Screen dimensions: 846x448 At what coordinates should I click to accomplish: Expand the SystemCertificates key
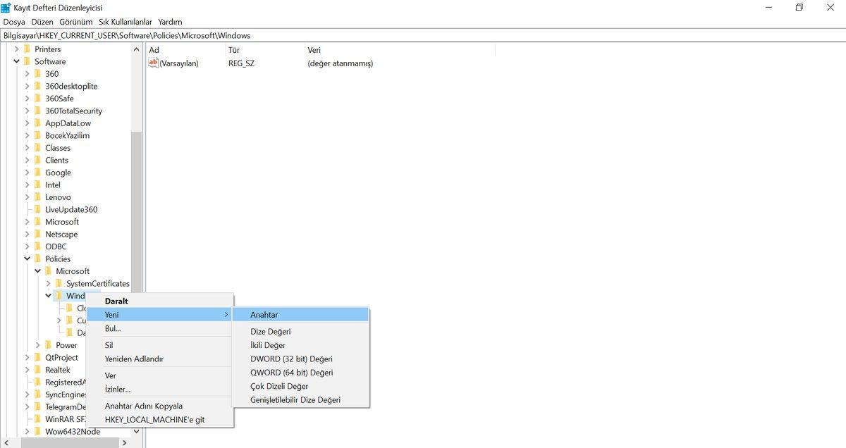[x=48, y=283]
